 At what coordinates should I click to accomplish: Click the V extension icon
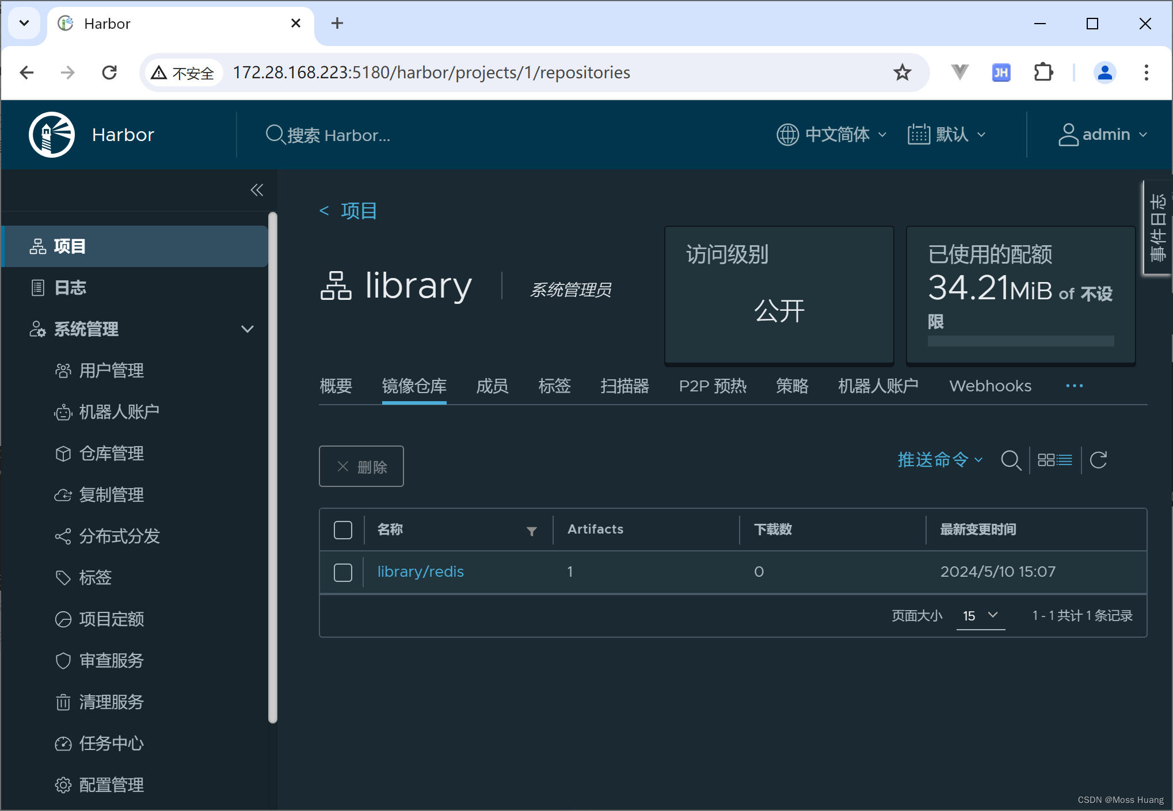coord(959,73)
